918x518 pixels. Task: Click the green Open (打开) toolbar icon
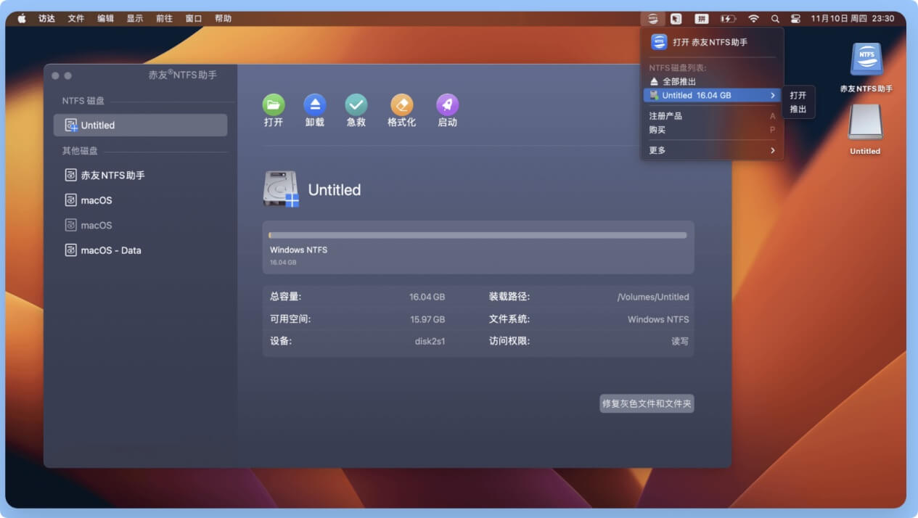pos(273,104)
